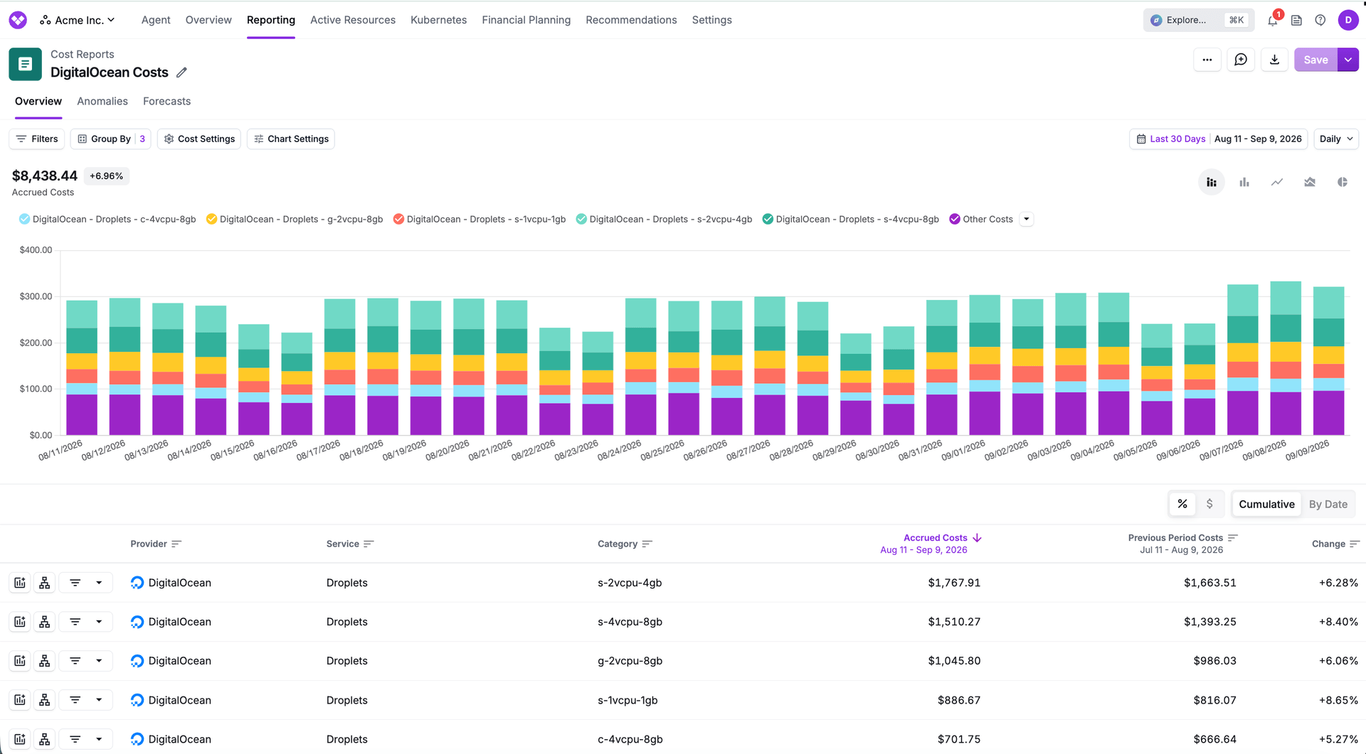
Task: Select Cumulative table mode
Action: (x=1266, y=504)
